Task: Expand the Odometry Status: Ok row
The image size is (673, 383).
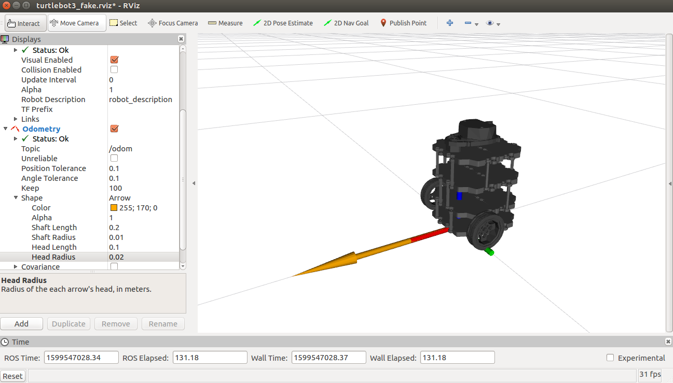Action: point(16,139)
